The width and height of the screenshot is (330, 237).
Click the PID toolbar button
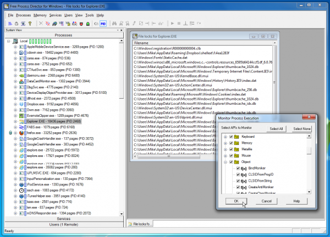[x=102, y=24]
